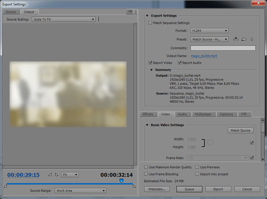Collapse the Export Settings section

tap(147, 16)
